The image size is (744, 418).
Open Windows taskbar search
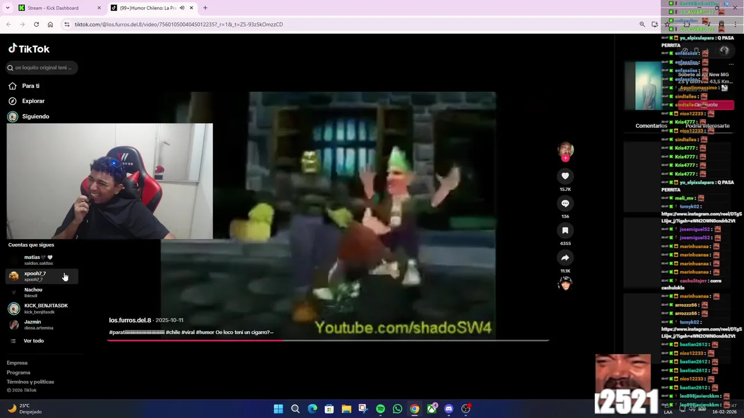pyautogui.click(x=295, y=409)
